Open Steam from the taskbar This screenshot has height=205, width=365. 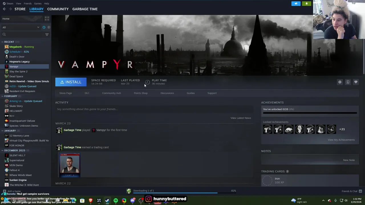tap(107, 200)
